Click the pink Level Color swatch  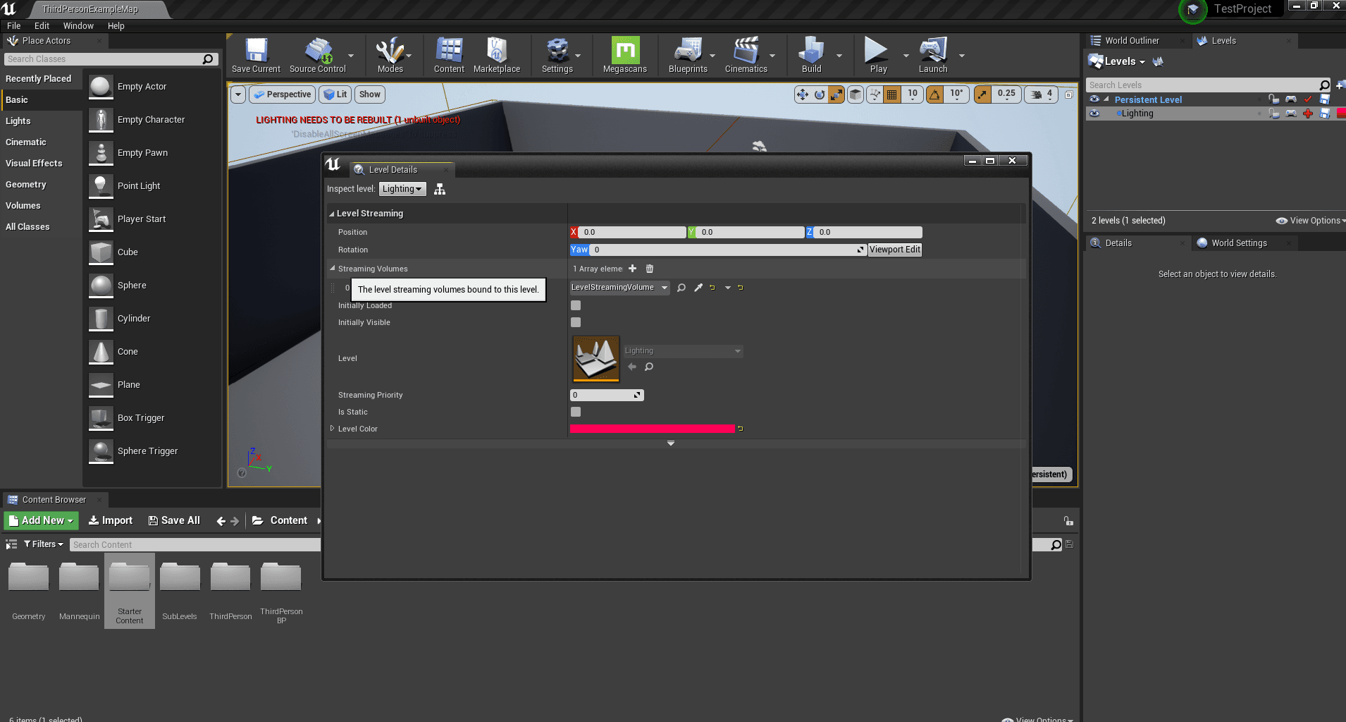652,429
